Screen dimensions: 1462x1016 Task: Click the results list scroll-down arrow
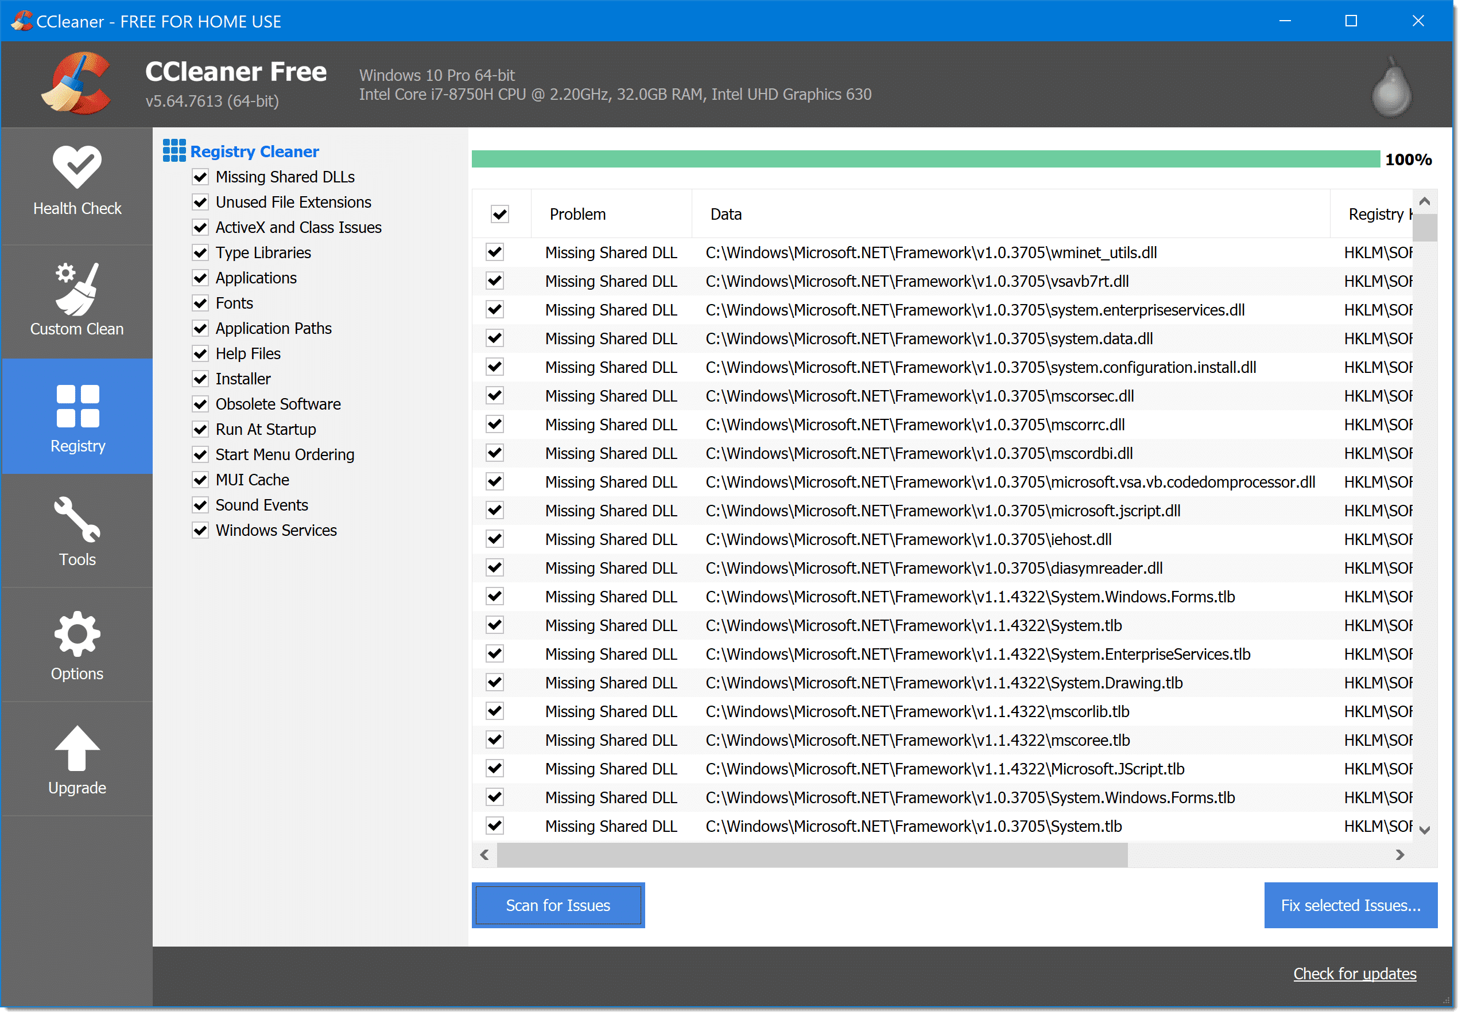point(1425,830)
